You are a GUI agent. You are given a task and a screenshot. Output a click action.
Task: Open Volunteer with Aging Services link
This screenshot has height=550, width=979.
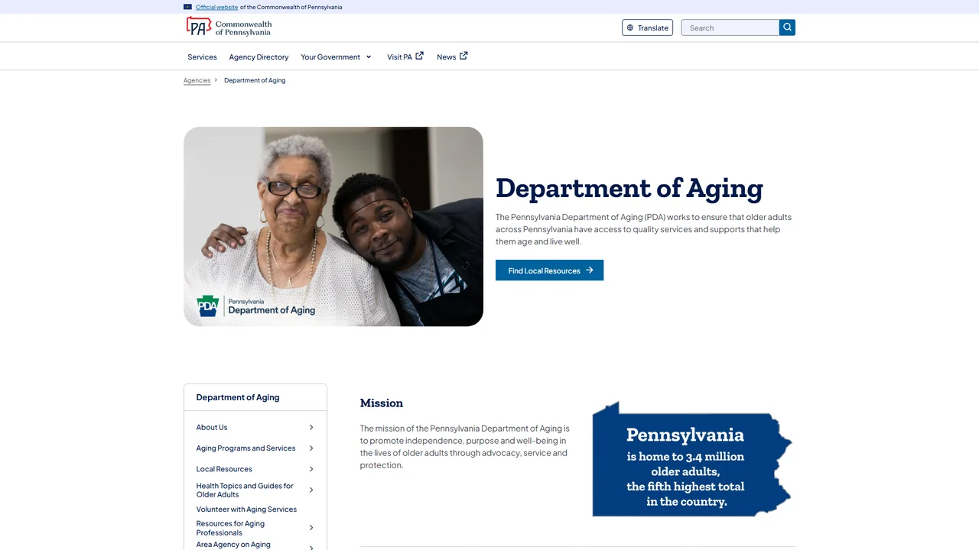[246, 510]
